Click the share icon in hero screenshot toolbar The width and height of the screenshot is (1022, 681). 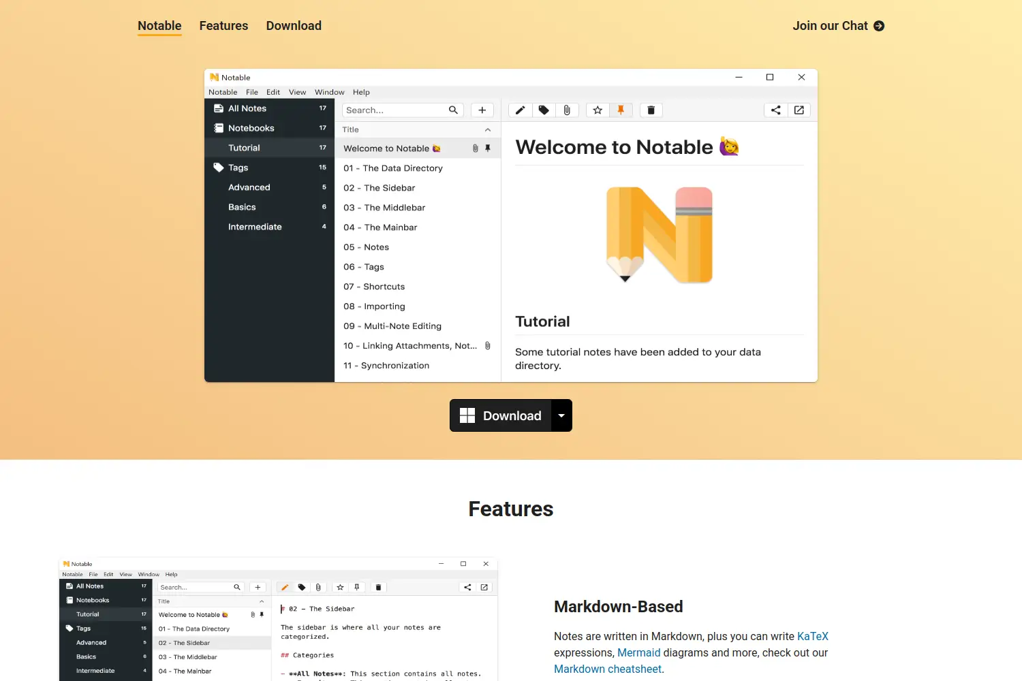(775, 110)
